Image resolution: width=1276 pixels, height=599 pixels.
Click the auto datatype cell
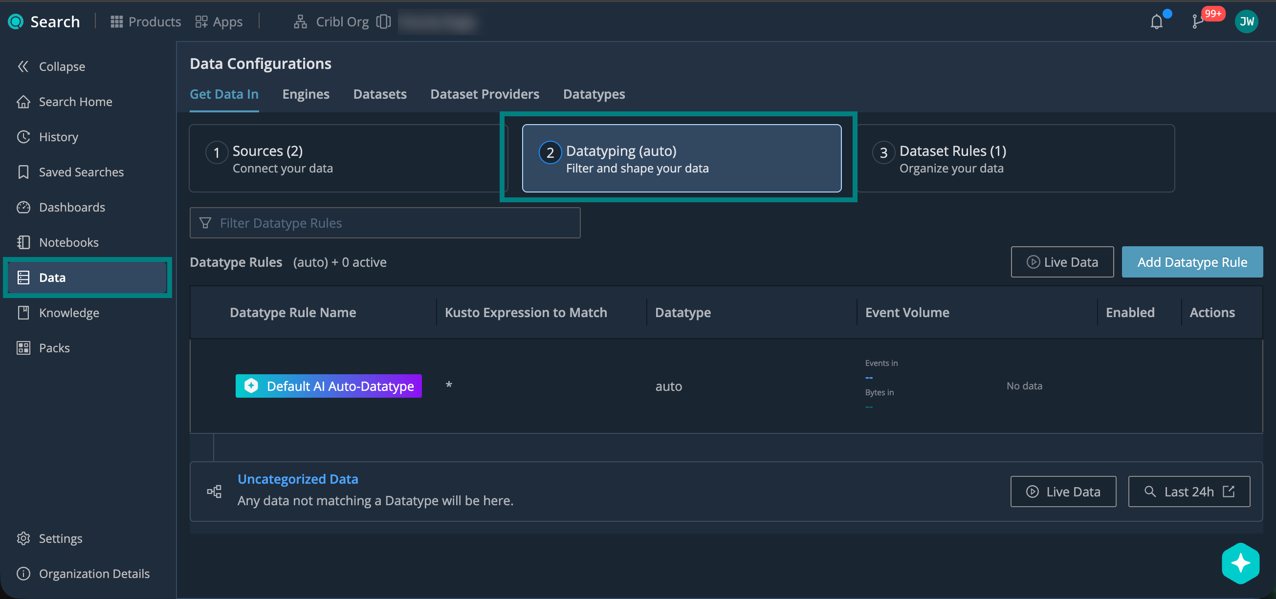pyautogui.click(x=669, y=386)
